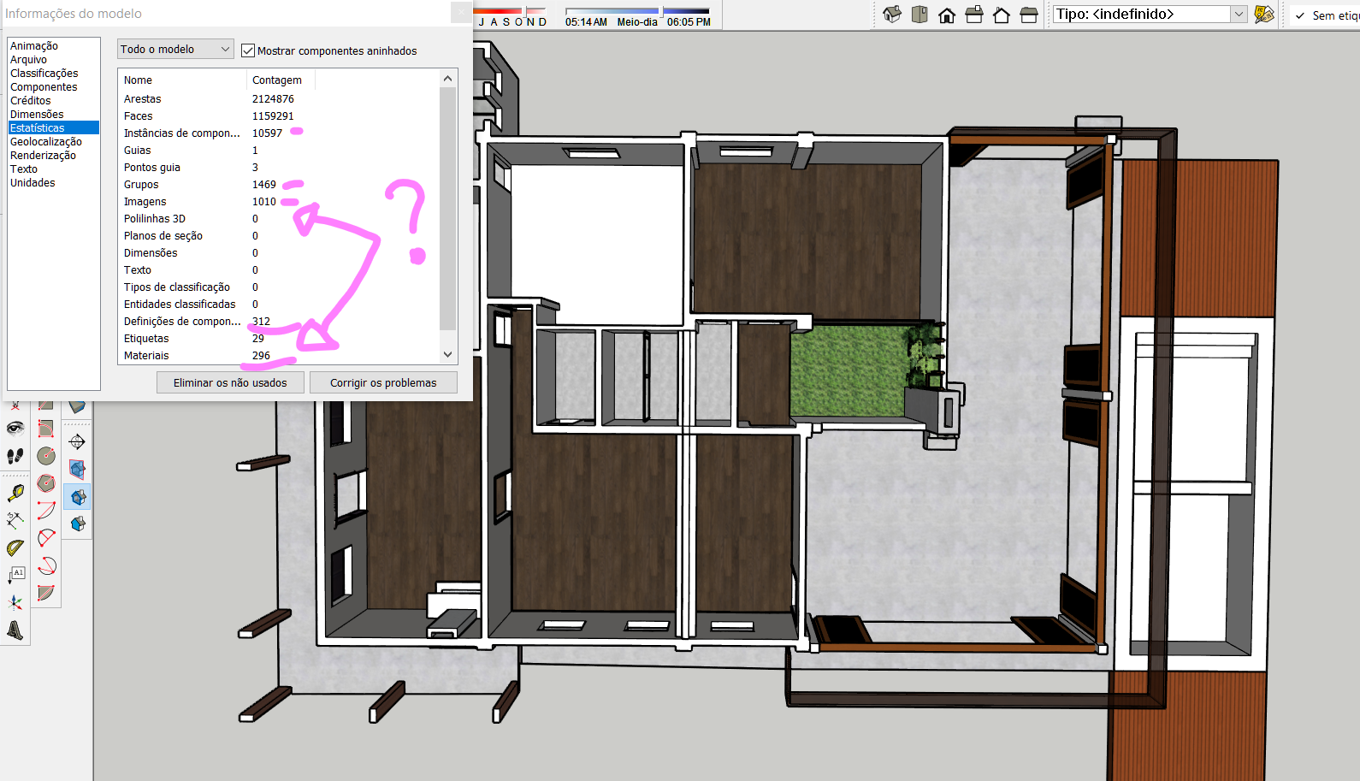
Task: Click the Contagem column header
Action: 277,80
